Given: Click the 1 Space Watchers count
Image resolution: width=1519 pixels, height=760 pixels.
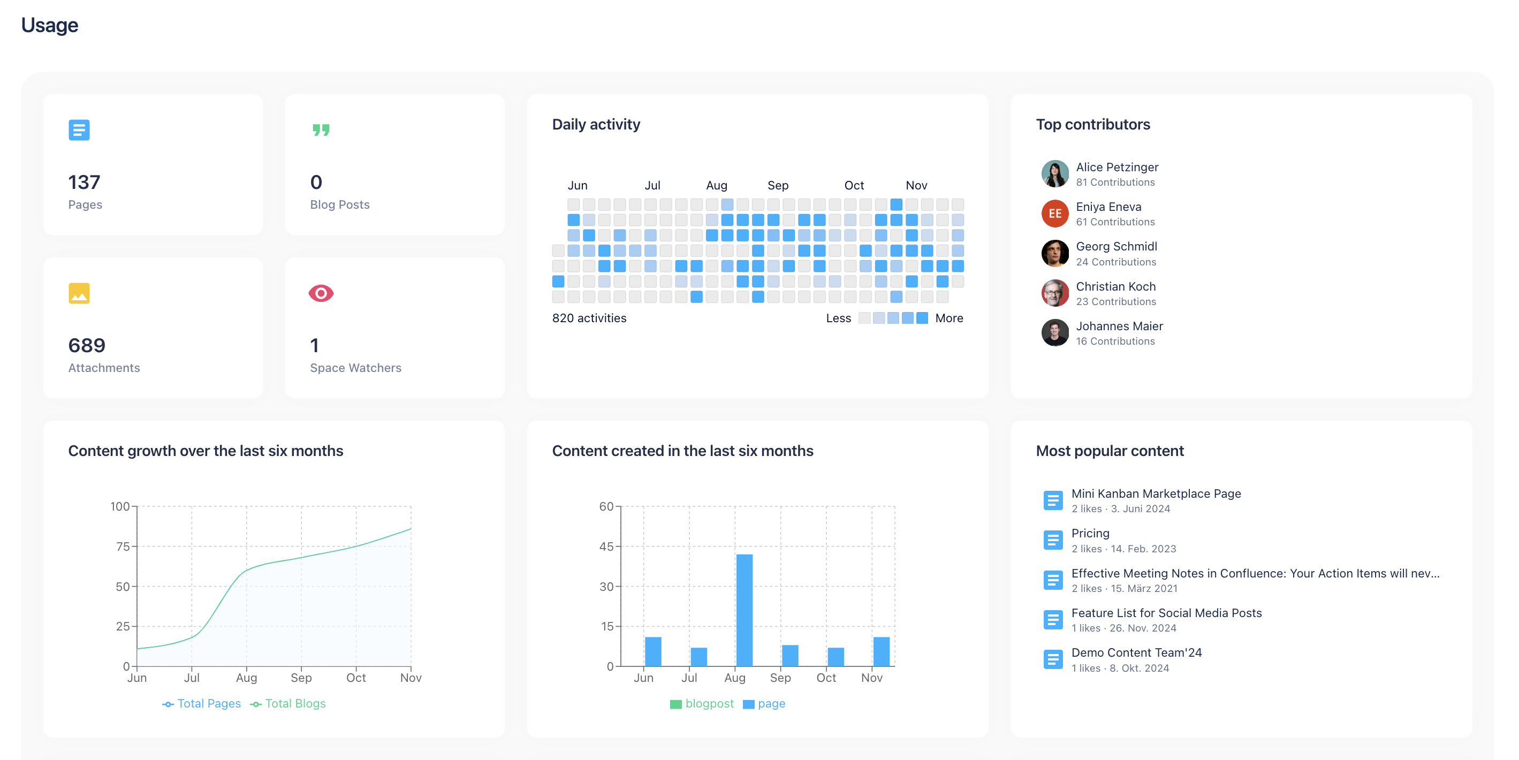Looking at the screenshot, I should point(314,345).
